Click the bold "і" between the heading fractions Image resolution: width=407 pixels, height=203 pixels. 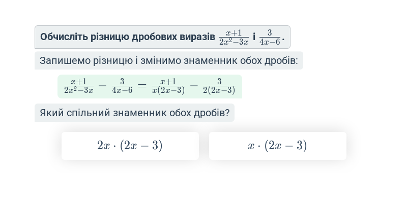click(254, 37)
